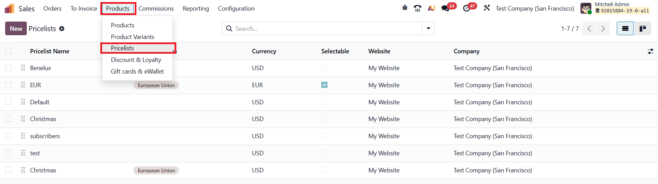Open the VoIP phone icon
658x184 pixels.
tap(417, 8)
